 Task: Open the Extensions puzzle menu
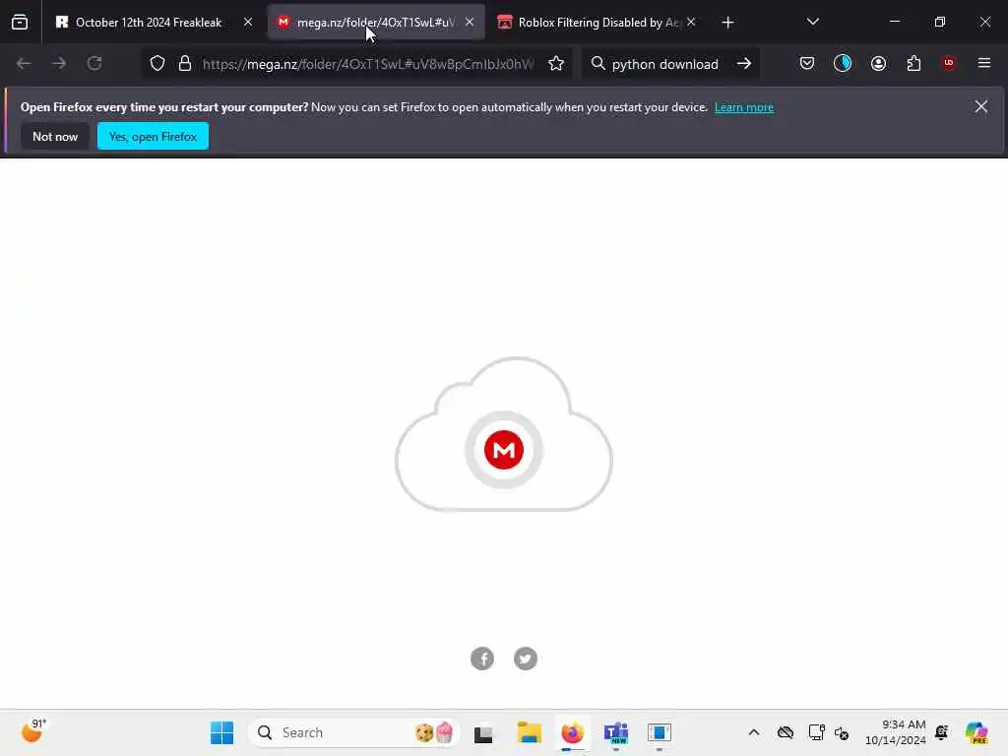913,64
